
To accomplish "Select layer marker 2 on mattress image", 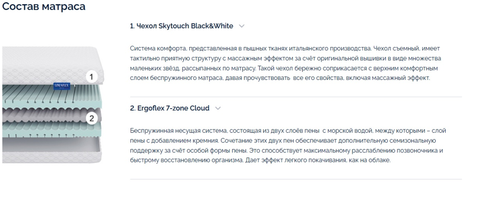I will pos(91,118).
